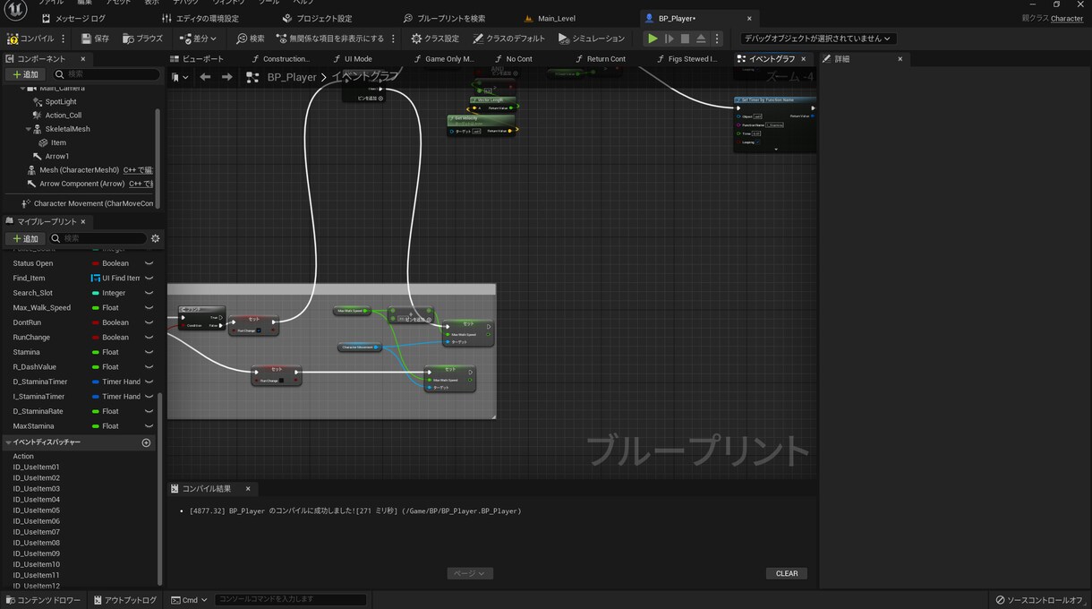Open the メッセージログ tab

73,18
